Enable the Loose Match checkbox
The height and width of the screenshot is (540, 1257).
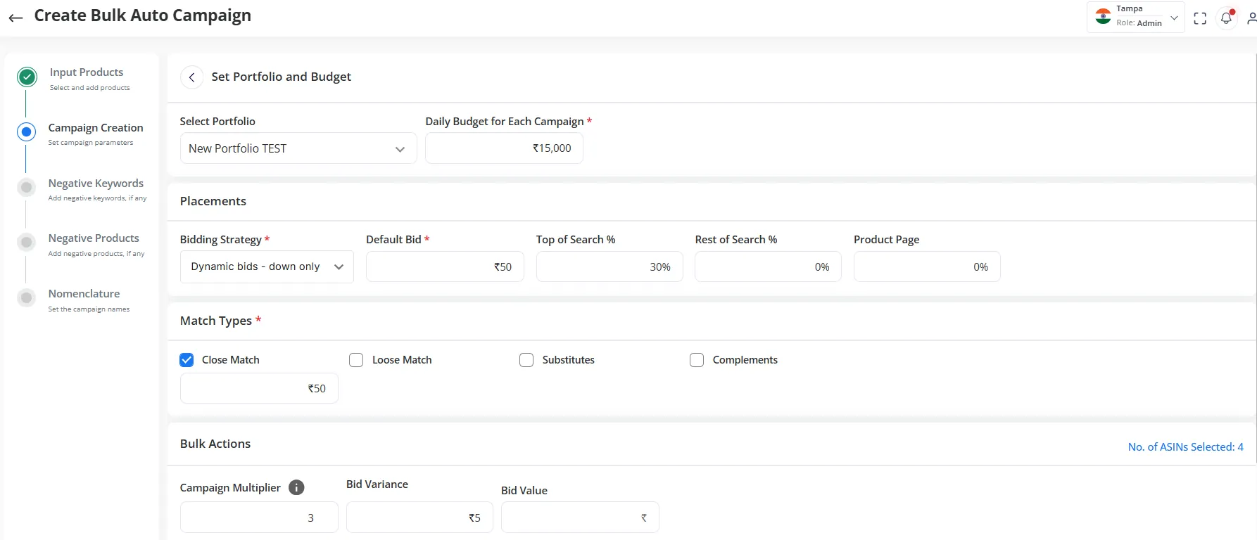(356, 360)
